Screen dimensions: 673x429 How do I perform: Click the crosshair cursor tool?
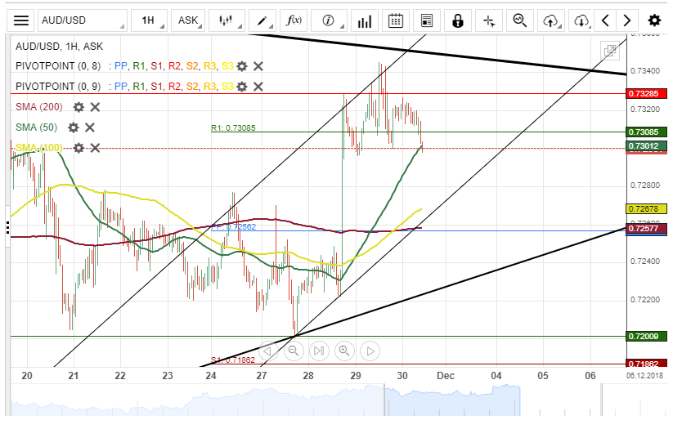pos(489,20)
